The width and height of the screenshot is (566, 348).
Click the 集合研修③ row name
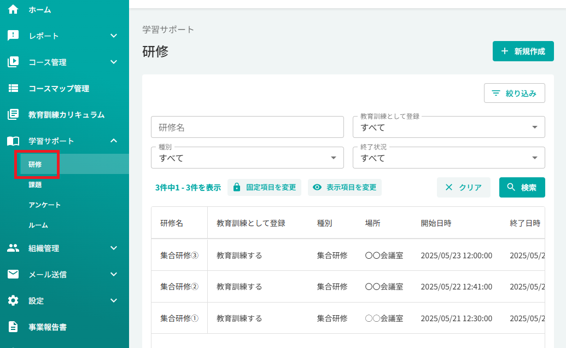[x=179, y=255]
